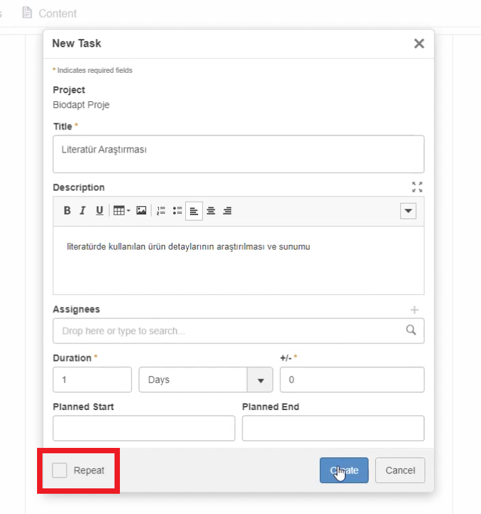Click the Planned Start date field
Image resolution: width=481 pixels, height=514 pixels.
click(143, 428)
